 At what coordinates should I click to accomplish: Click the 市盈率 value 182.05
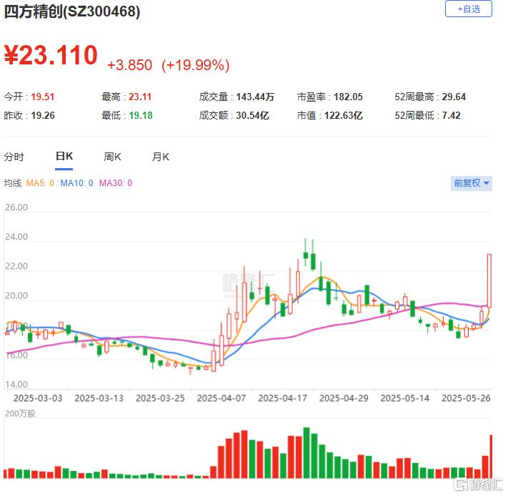pyautogui.click(x=348, y=97)
